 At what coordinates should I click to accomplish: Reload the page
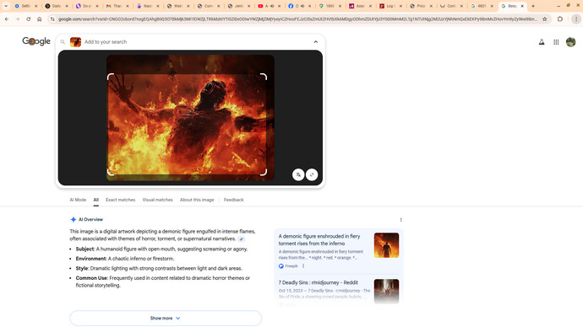click(x=28, y=19)
